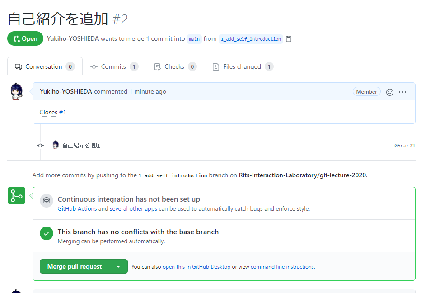Click the Member badge on comment
Screen dimensions: 421x293
point(366,92)
